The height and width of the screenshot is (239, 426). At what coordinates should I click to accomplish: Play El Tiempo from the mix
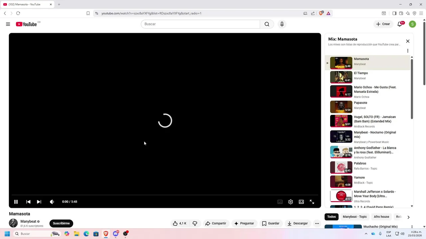pos(368,77)
